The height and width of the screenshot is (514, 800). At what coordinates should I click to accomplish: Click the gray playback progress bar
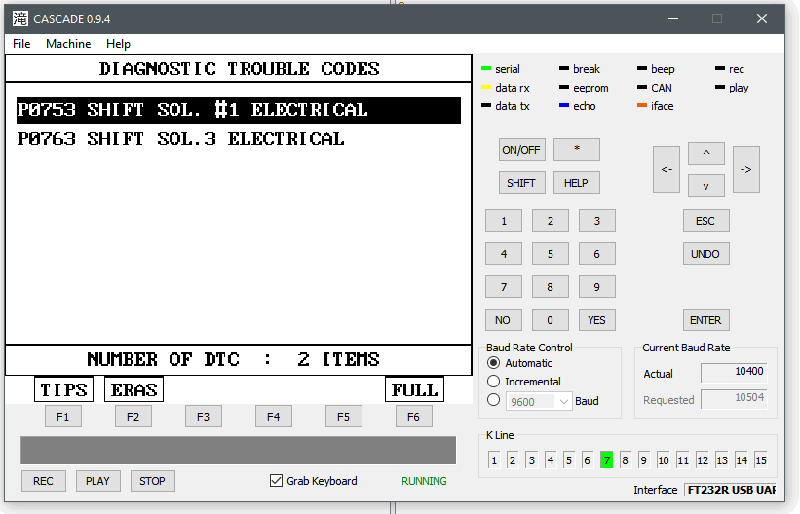pyautogui.click(x=238, y=450)
